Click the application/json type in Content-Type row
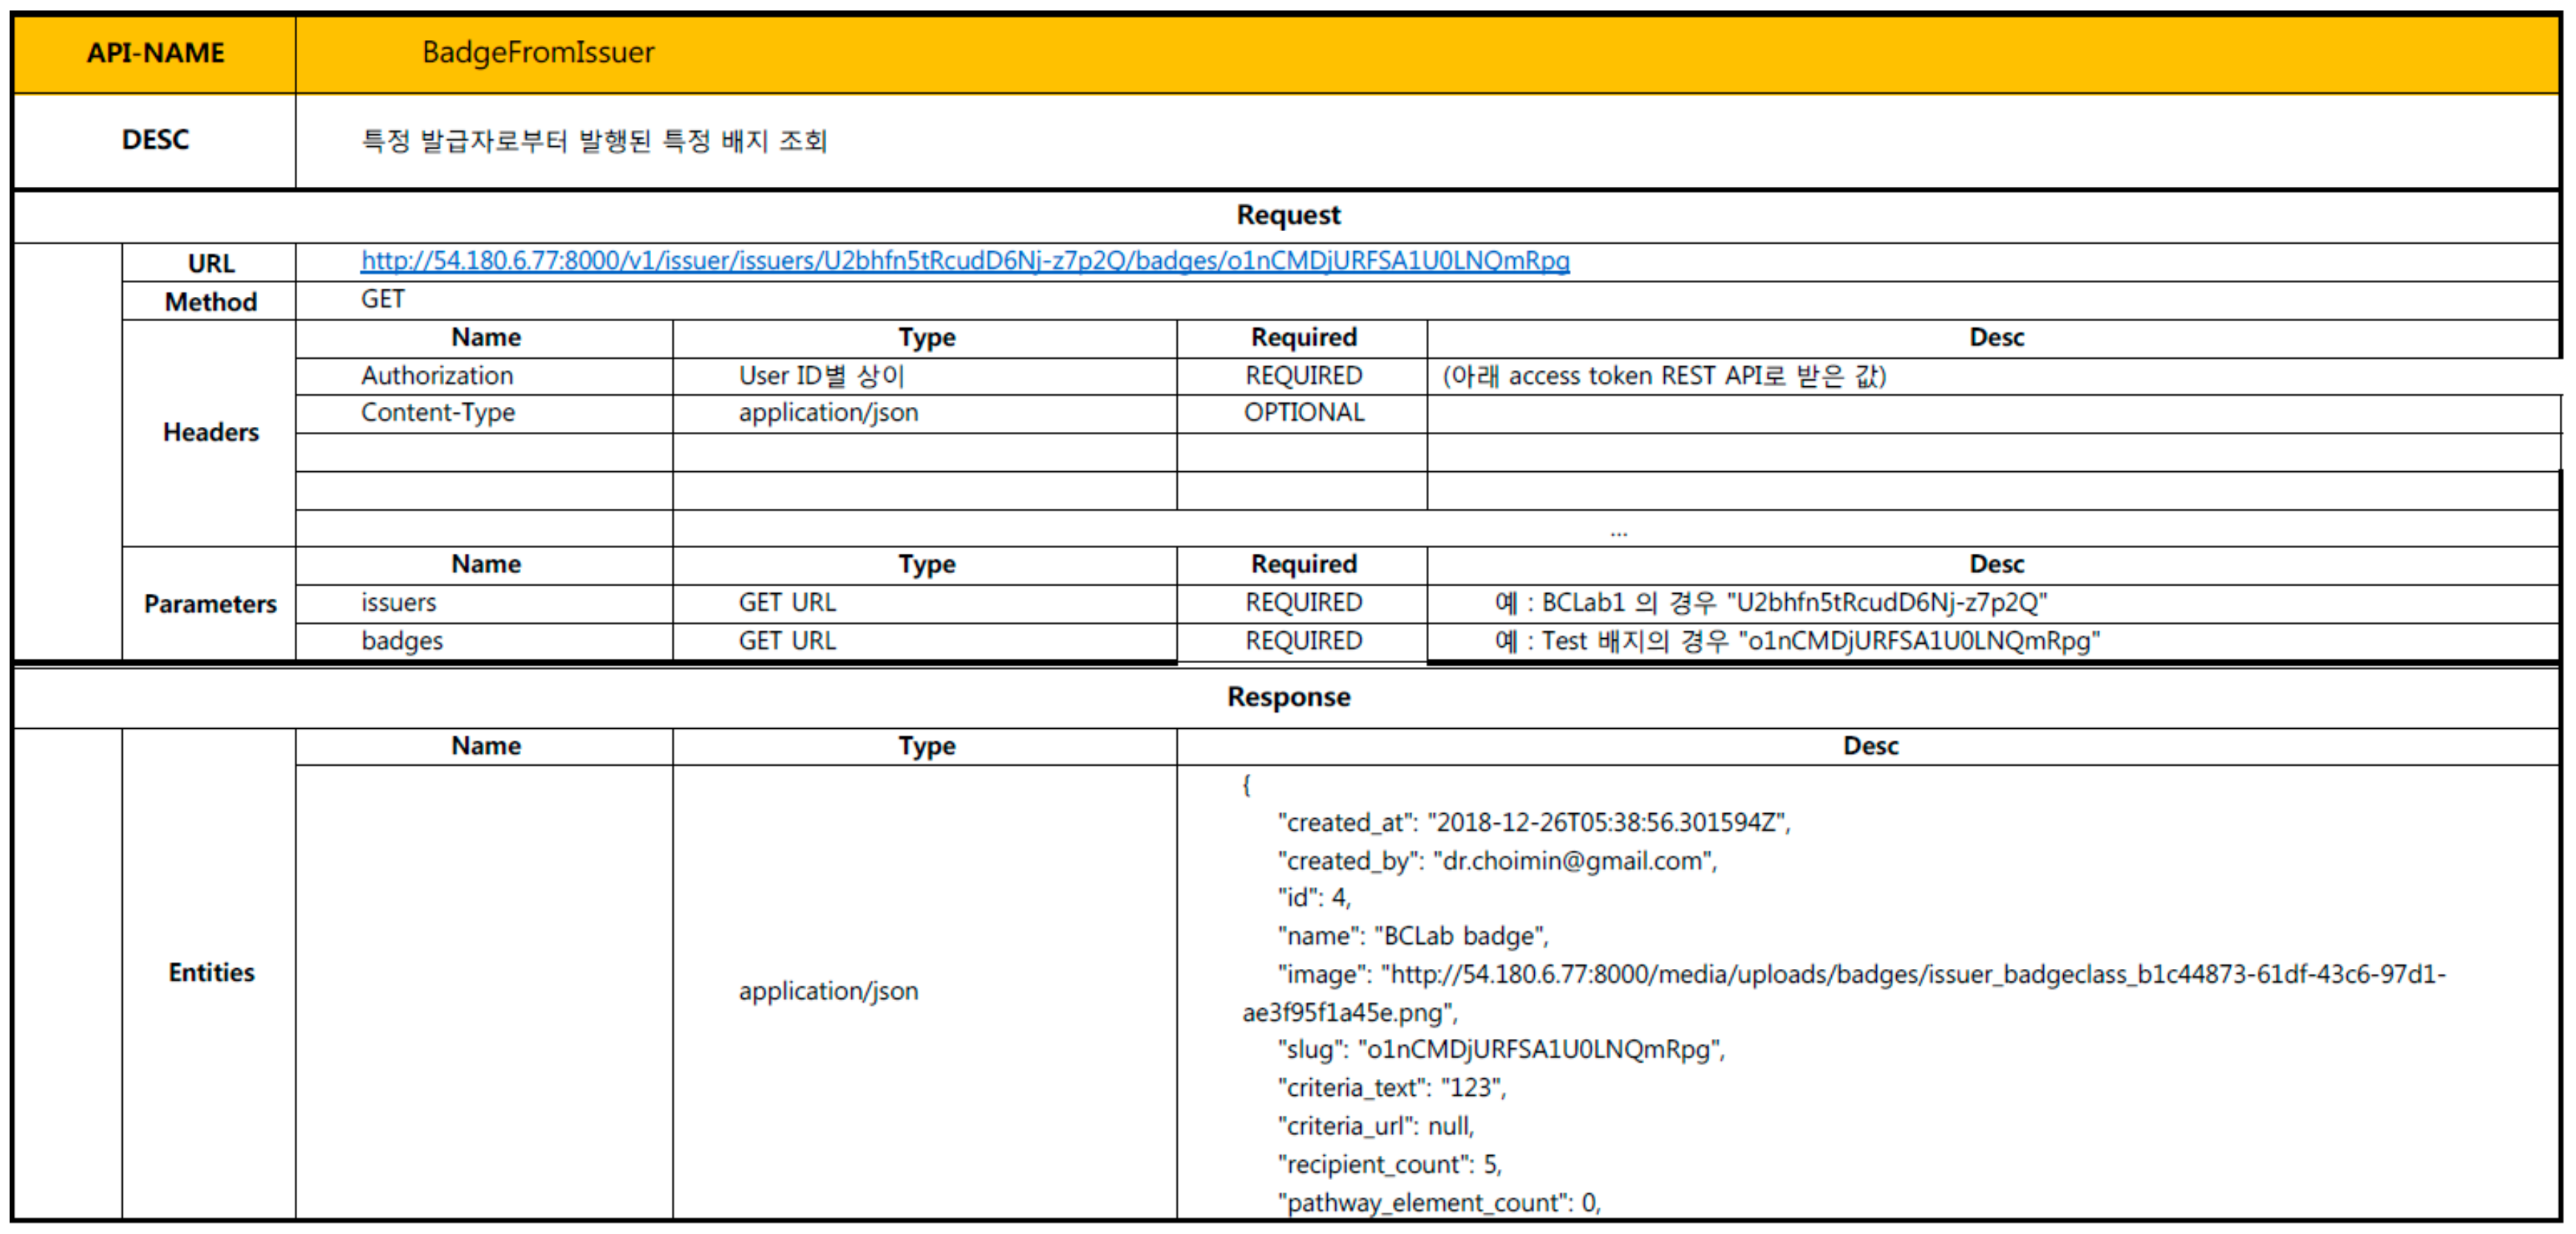The width and height of the screenshot is (2576, 1234). click(x=828, y=413)
